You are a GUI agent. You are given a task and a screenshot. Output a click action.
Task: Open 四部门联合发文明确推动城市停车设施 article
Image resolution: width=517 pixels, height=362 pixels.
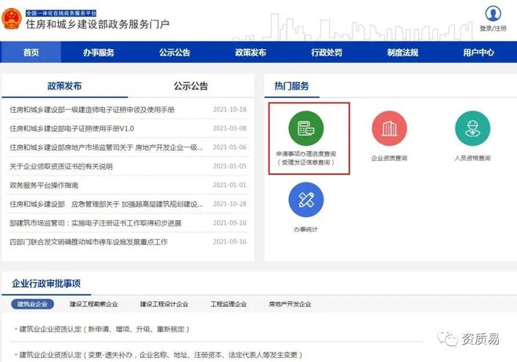pyautogui.click(x=89, y=242)
